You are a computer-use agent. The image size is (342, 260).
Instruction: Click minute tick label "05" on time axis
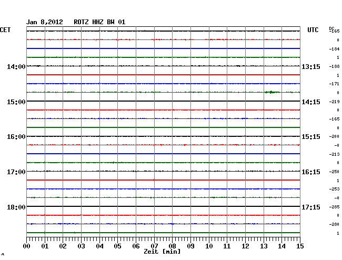coord(117,246)
